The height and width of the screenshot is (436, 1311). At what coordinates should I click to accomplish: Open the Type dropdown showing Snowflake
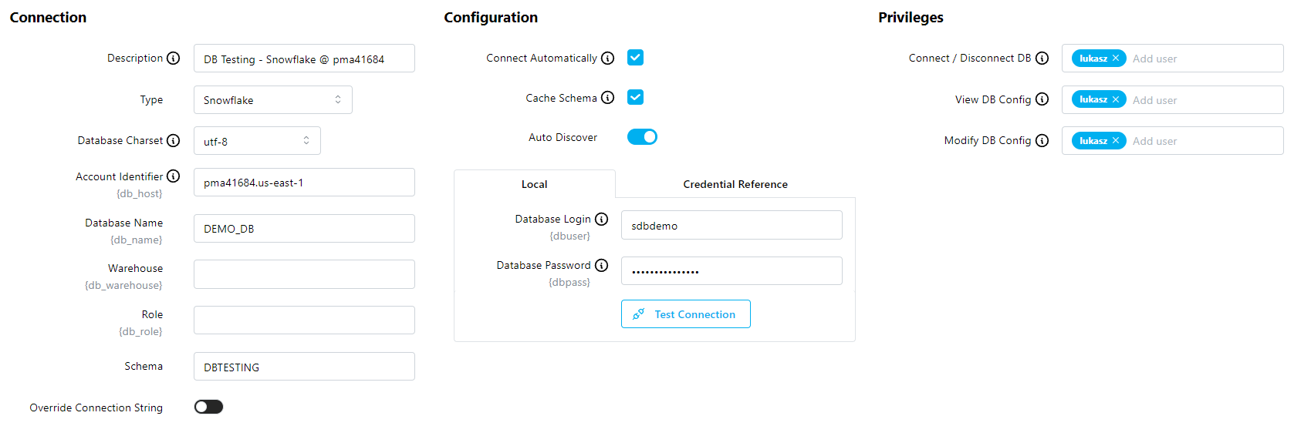click(272, 100)
